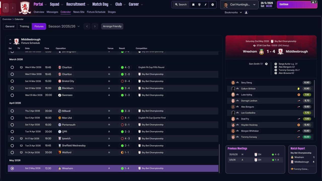Open the Fixture Schedule subtab
322x181 pixels.
tap(96, 12)
